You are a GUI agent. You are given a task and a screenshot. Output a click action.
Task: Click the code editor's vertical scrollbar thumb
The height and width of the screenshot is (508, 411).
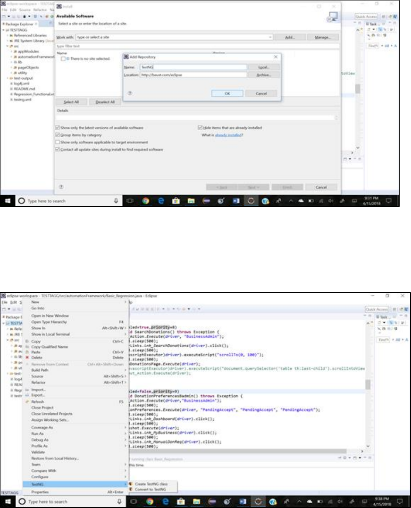point(368,384)
